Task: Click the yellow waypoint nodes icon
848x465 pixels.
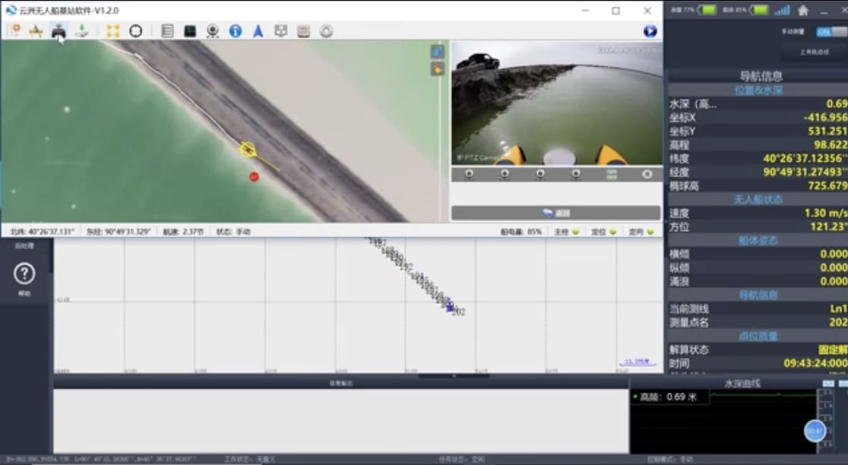Action: pyautogui.click(x=112, y=31)
